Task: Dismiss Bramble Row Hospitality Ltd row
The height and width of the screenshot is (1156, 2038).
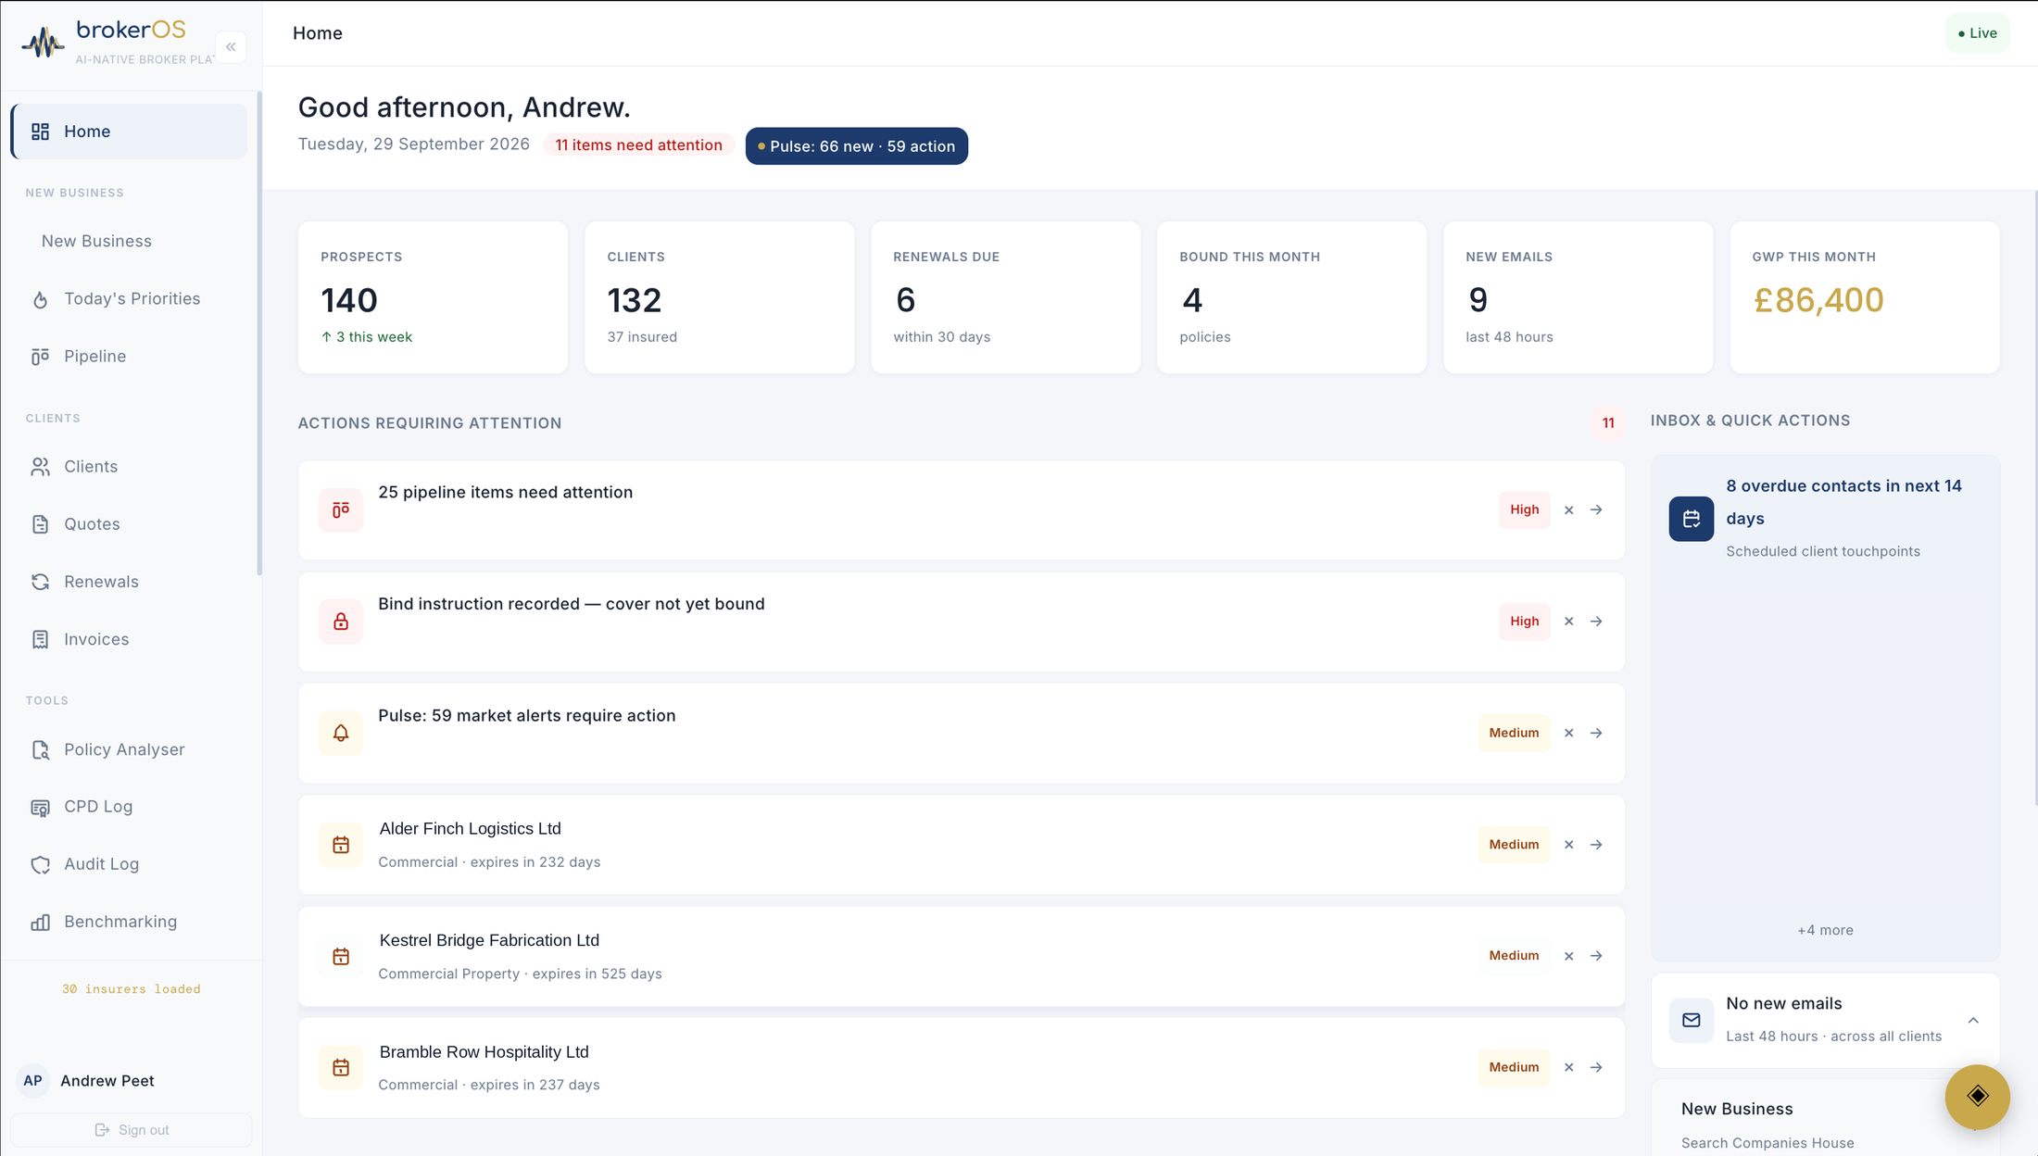Action: [1569, 1067]
